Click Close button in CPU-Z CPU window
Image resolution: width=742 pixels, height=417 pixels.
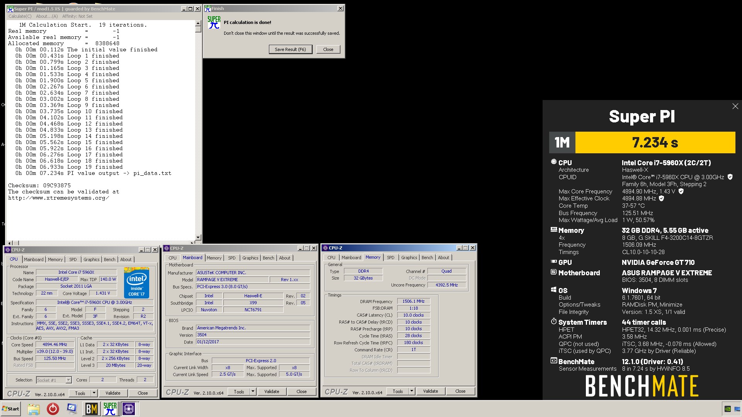click(143, 393)
